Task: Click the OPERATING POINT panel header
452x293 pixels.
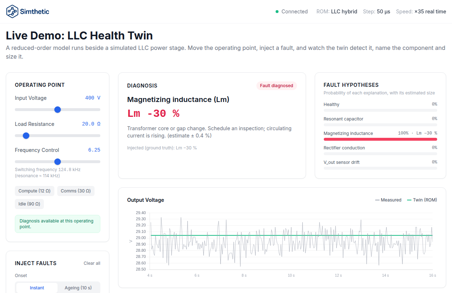Action: coord(40,85)
